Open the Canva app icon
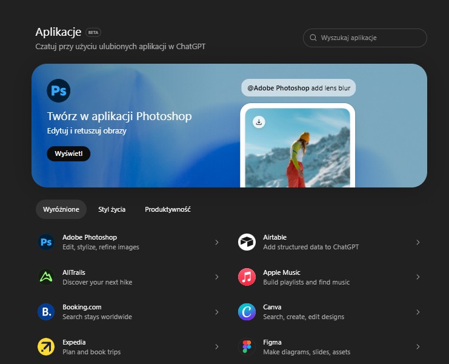449x364 pixels. pyautogui.click(x=247, y=312)
